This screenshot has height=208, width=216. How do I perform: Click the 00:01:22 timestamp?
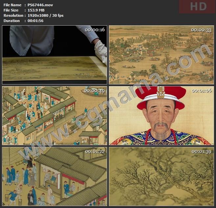(x=94, y=151)
